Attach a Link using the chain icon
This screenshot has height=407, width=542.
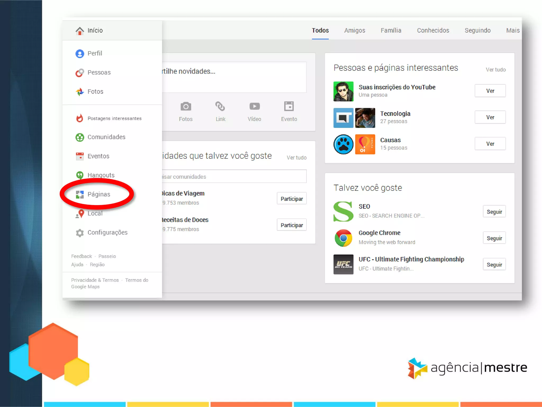220,107
